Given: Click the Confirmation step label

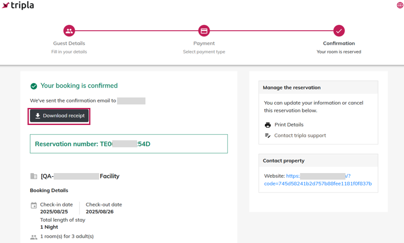Looking at the screenshot, I should pos(339,43).
